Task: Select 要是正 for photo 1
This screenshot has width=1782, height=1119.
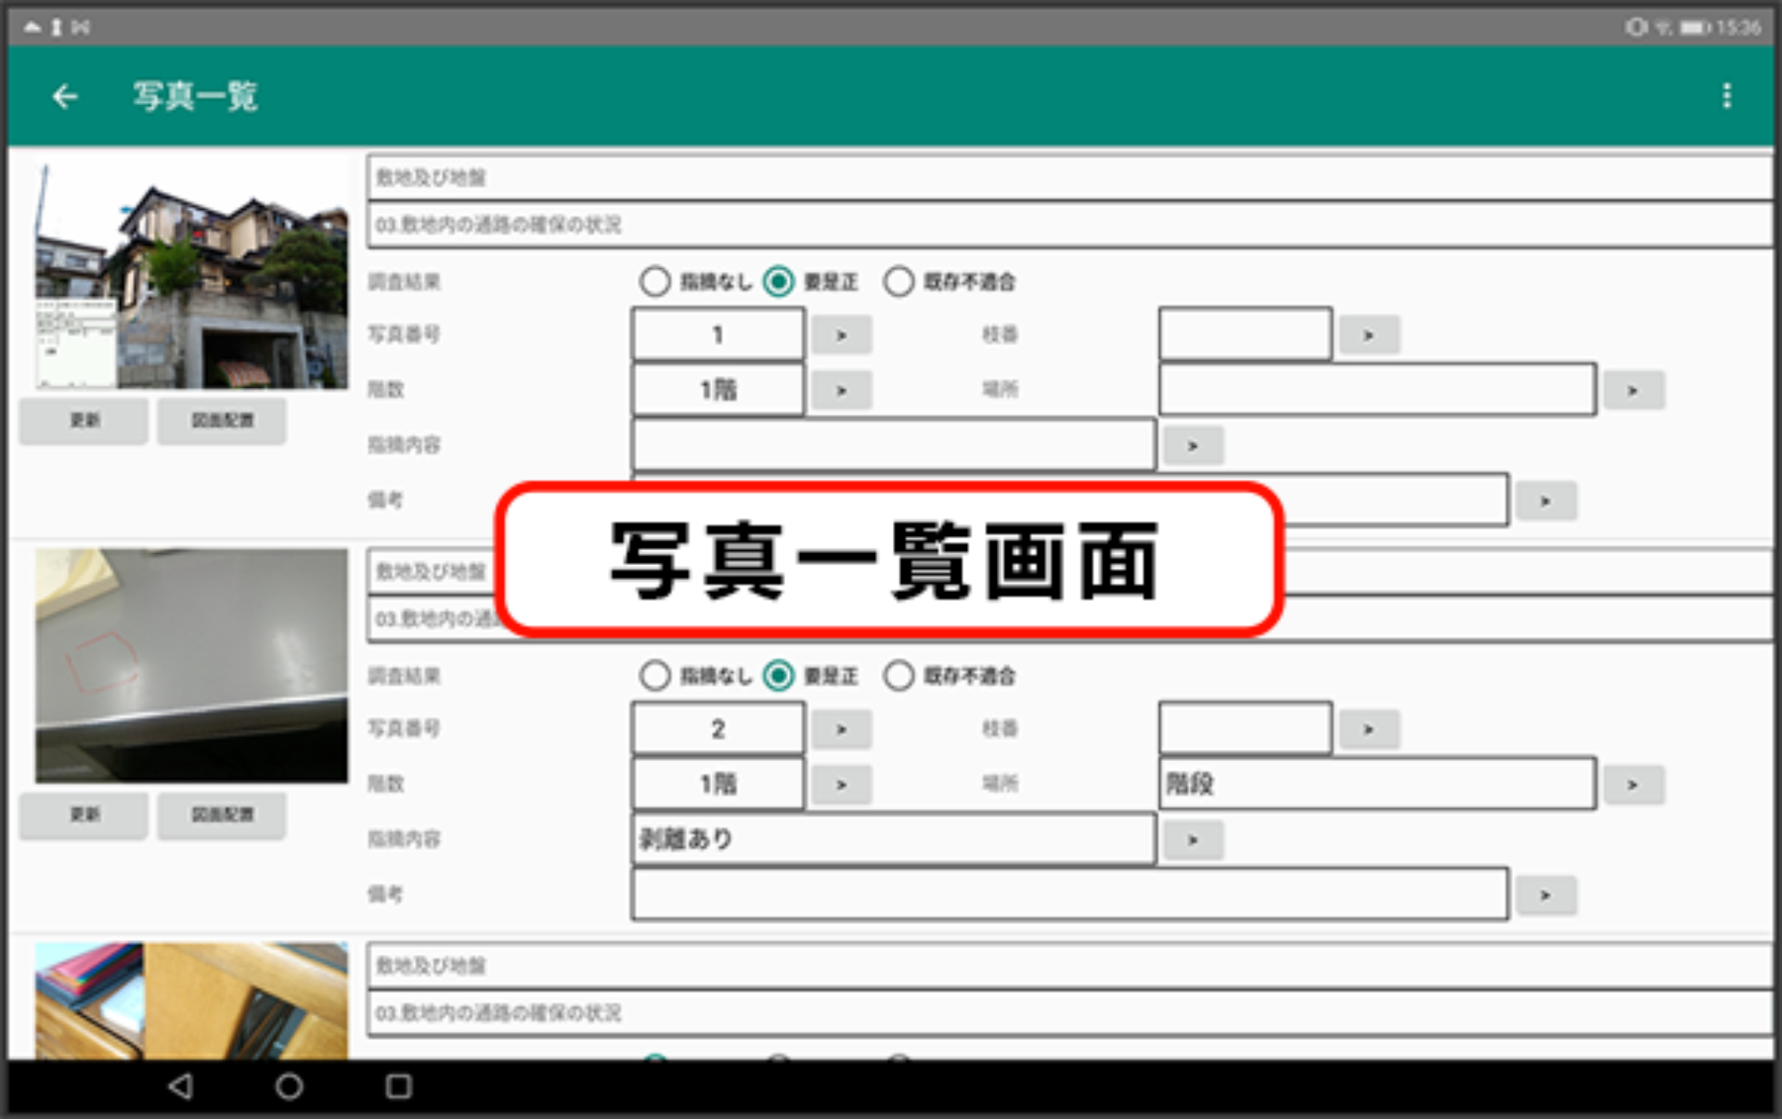Action: (x=779, y=281)
